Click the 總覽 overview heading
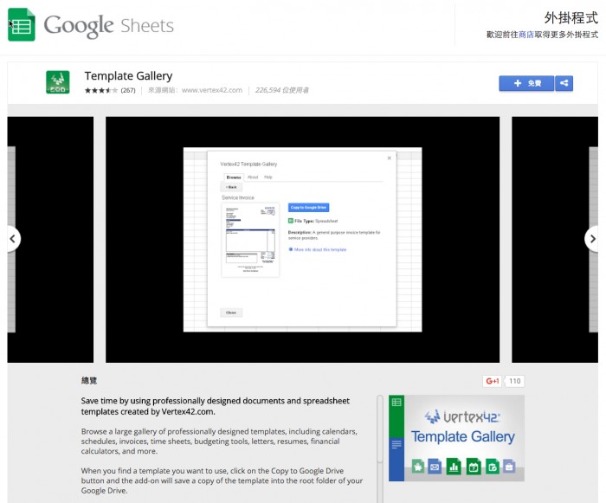Viewport: 606px width, 503px height. 89,381
